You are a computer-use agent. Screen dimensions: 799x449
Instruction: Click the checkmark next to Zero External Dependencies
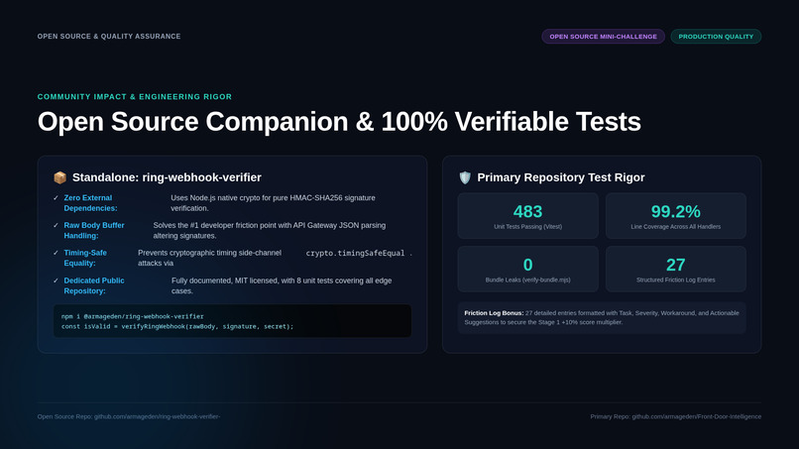tap(56, 198)
